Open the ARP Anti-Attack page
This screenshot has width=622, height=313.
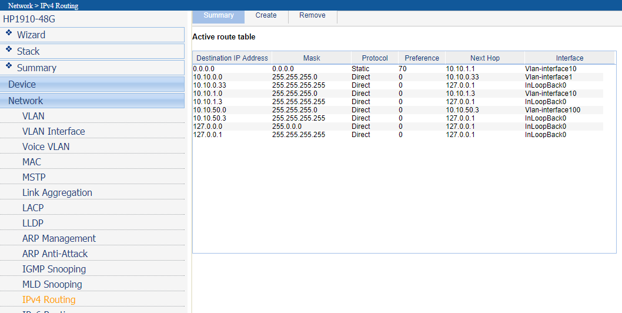pyautogui.click(x=55, y=254)
